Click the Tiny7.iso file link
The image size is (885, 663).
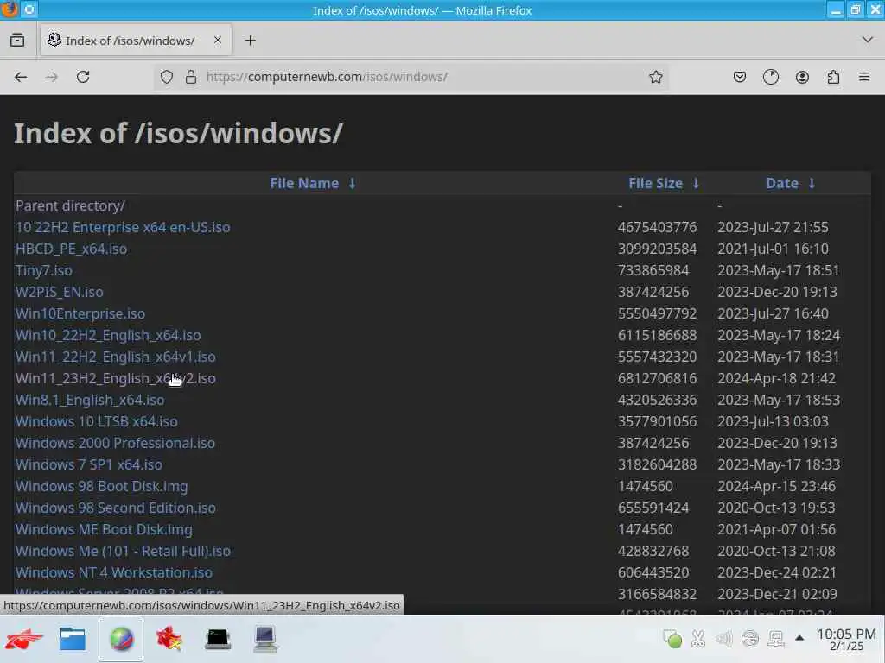pos(43,270)
